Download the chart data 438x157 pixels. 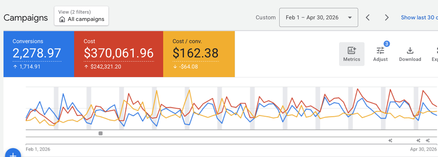pyautogui.click(x=410, y=54)
